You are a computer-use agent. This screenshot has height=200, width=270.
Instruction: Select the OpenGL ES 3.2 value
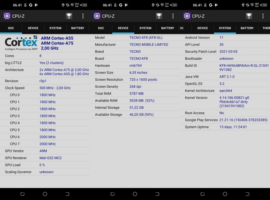coord(222,84)
